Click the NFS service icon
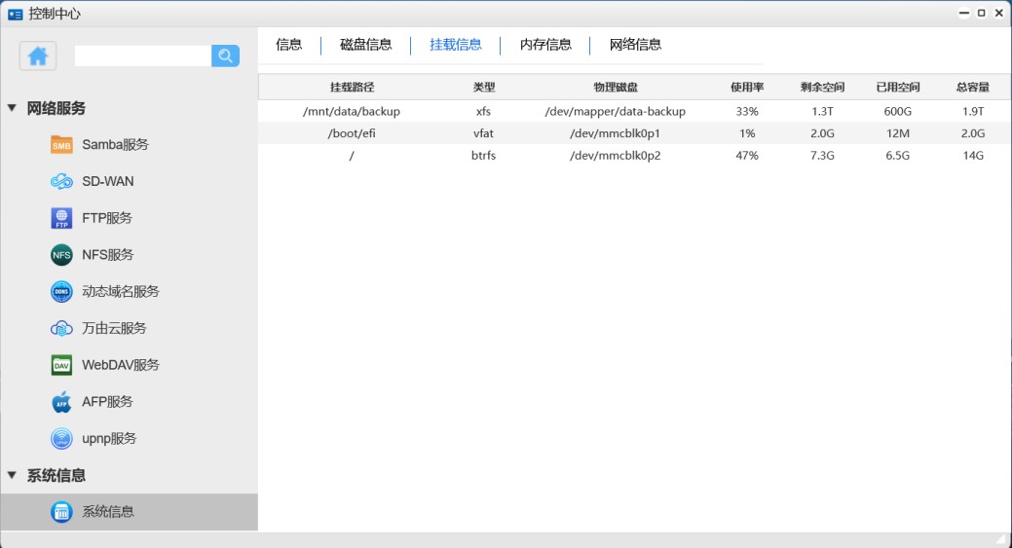 pos(61,255)
